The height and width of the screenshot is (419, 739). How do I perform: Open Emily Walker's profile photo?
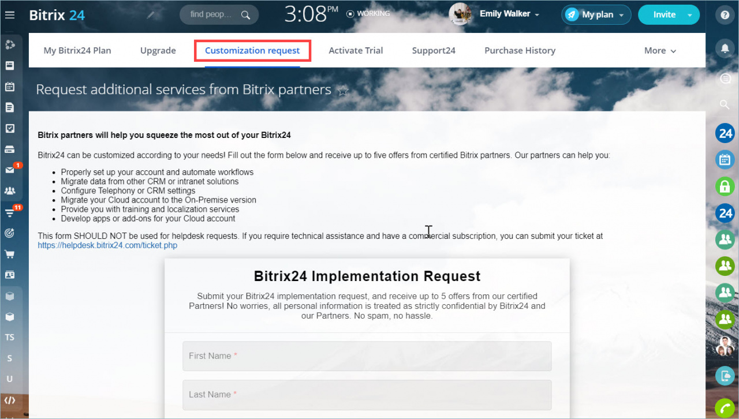click(460, 14)
